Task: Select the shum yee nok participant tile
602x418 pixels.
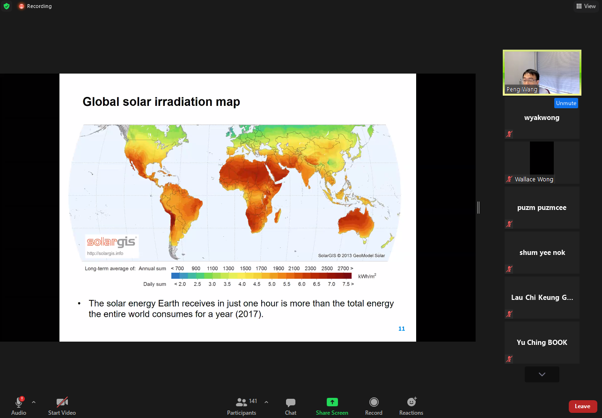Action: (542, 253)
